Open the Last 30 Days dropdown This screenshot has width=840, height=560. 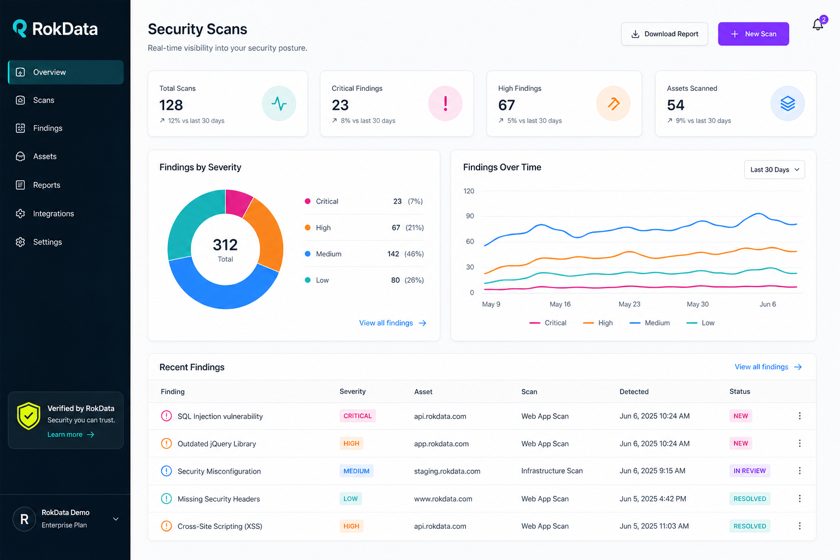point(774,170)
